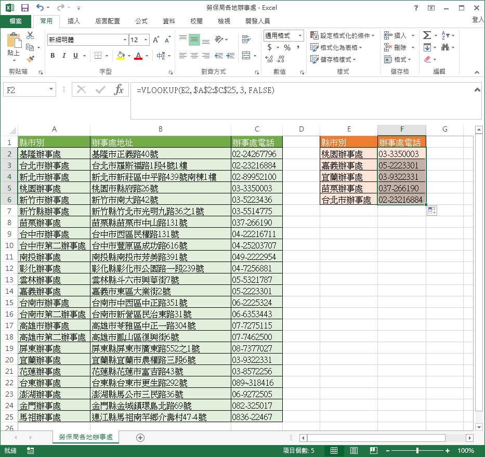Click the Save icon in quick access toolbar

click(24, 8)
